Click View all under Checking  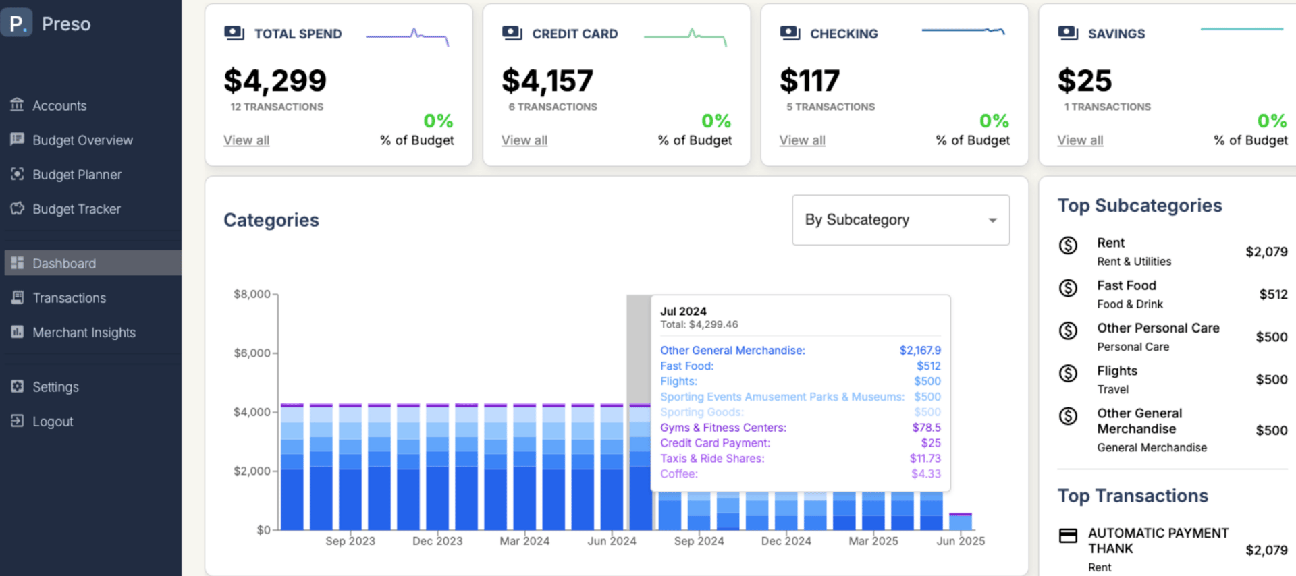pos(803,140)
